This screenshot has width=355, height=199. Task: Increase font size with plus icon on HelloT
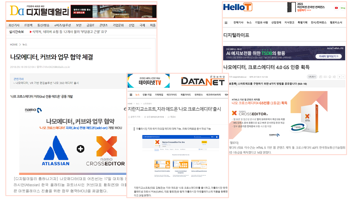pyautogui.click(x=340, y=77)
